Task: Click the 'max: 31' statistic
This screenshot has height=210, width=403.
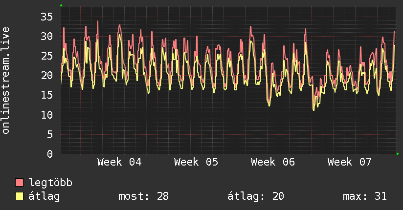Action: 365,196
